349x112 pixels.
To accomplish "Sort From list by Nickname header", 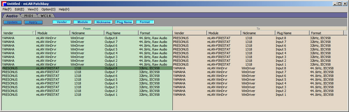I will pos(87,33).
